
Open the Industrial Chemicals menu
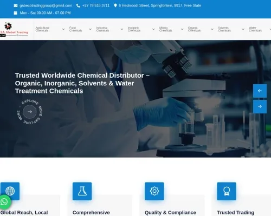point(102,29)
